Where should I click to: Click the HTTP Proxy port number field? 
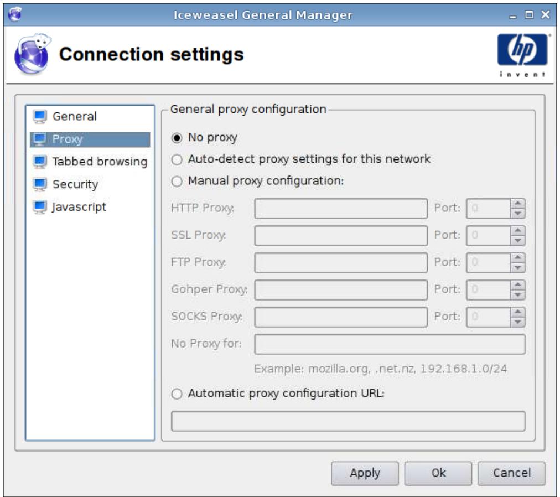coord(488,209)
